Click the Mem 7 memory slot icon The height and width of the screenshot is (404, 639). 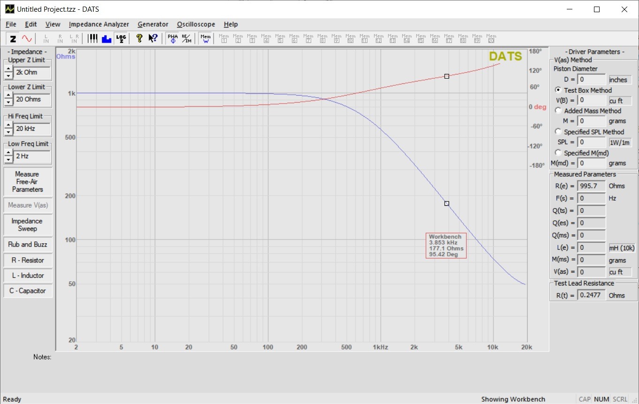tap(309, 38)
